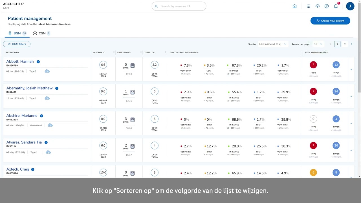Image resolution: width=361 pixels, height=203 pixels.
Task: Click cloud icon in Hannah Abbott's row
Action: tap(47, 71)
